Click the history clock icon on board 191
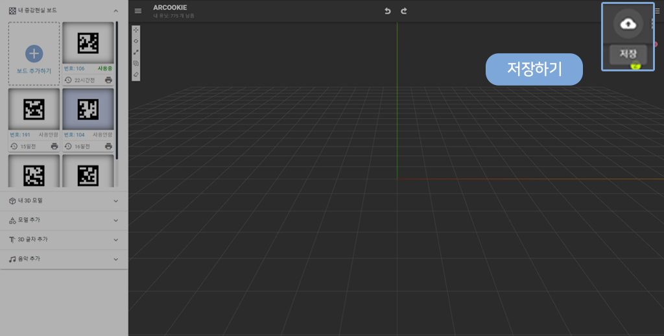The height and width of the screenshot is (336, 664). click(14, 146)
